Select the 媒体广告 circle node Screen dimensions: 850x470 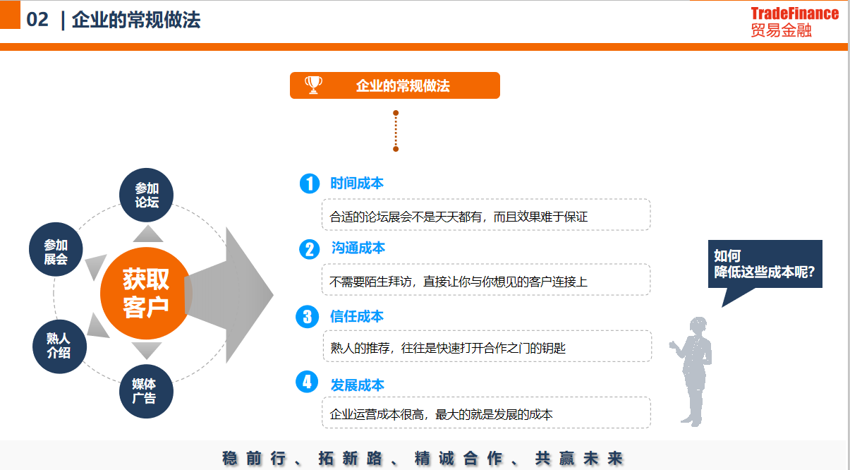(144, 391)
